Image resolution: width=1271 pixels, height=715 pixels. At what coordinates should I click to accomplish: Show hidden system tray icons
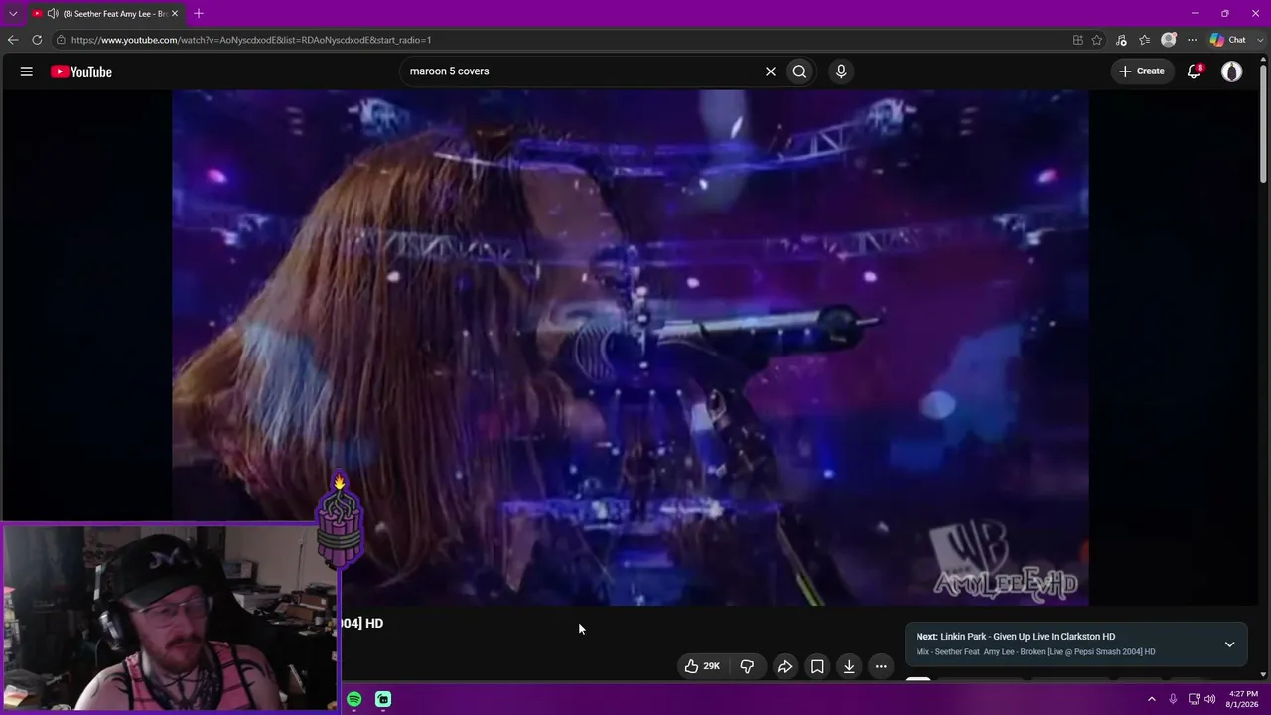(1152, 699)
